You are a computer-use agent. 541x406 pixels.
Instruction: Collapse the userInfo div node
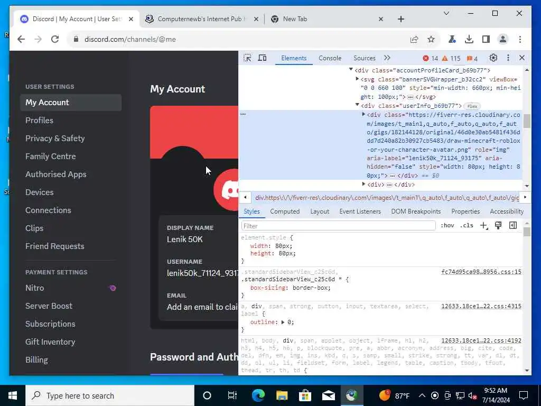(x=357, y=105)
